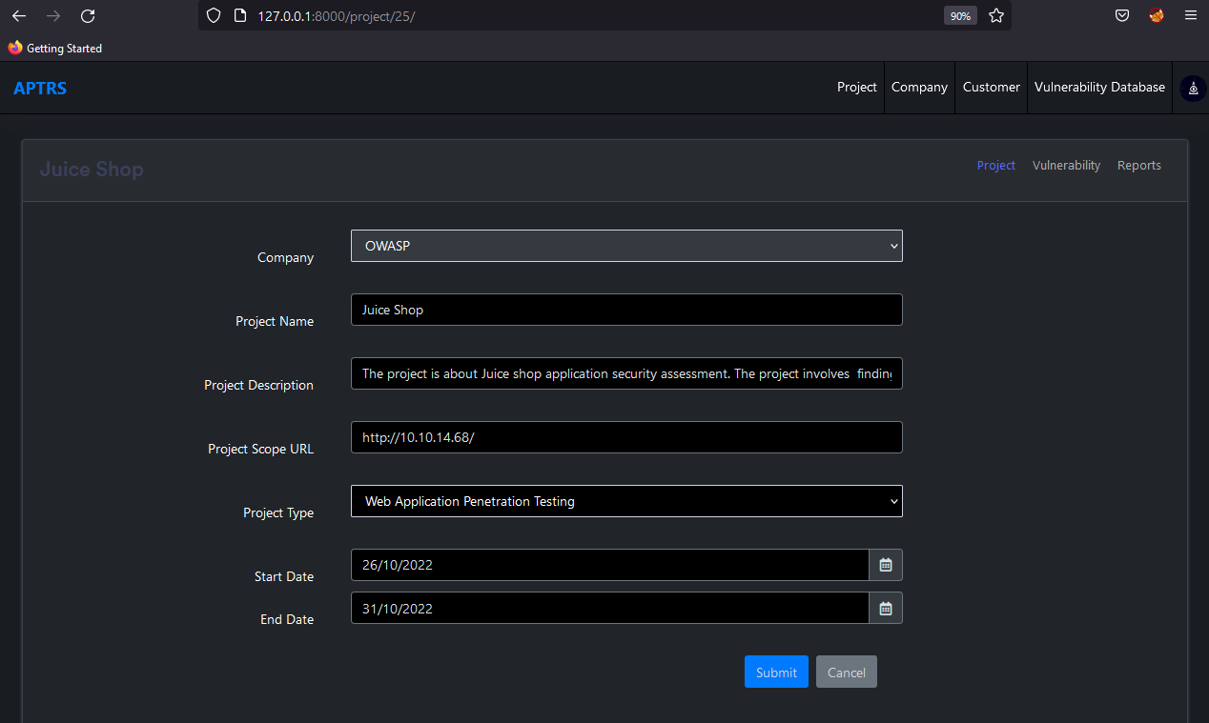This screenshot has width=1209, height=723.
Task: Open the Vulnerability Database menu
Action: pos(1099,87)
